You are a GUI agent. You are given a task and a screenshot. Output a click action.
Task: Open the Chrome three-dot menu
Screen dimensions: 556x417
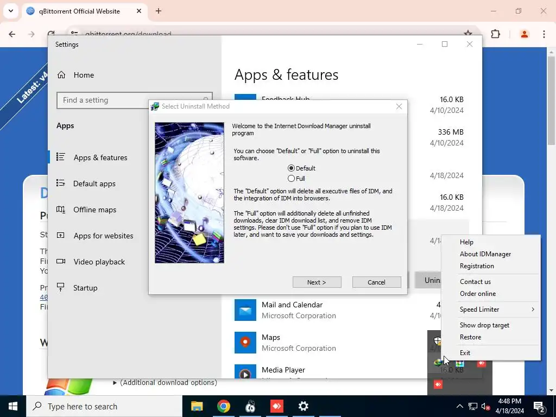(544, 34)
